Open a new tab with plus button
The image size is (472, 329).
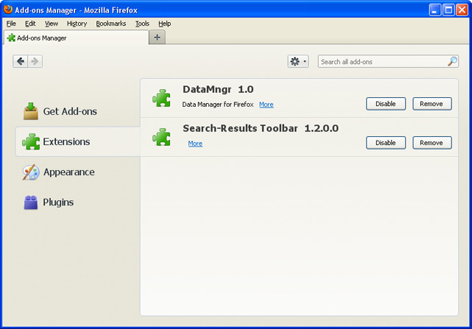tap(157, 38)
